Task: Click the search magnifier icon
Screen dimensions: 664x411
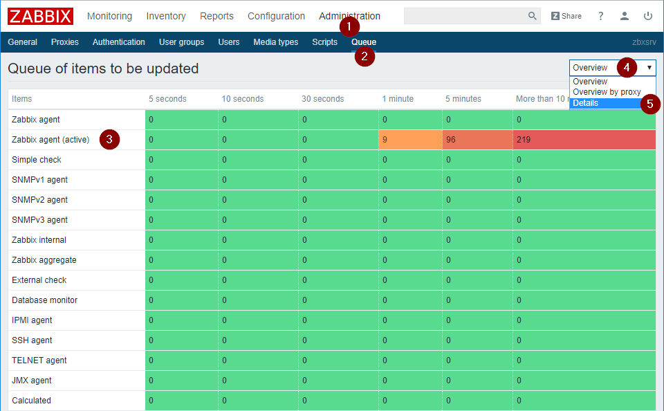Action: pyautogui.click(x=533, y=16)
